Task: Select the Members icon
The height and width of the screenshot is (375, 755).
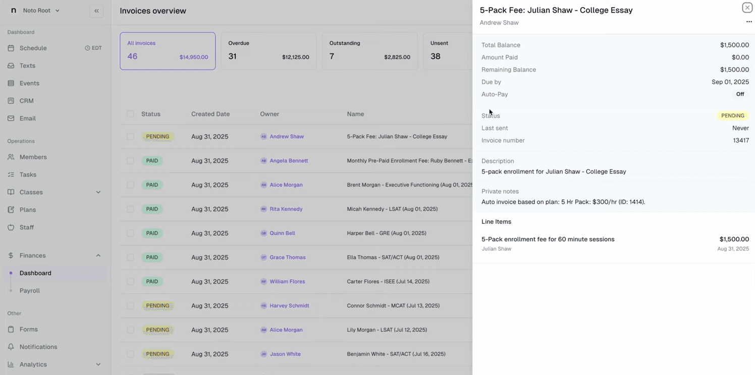Action: pyautogui.click(x=11, y=157)
